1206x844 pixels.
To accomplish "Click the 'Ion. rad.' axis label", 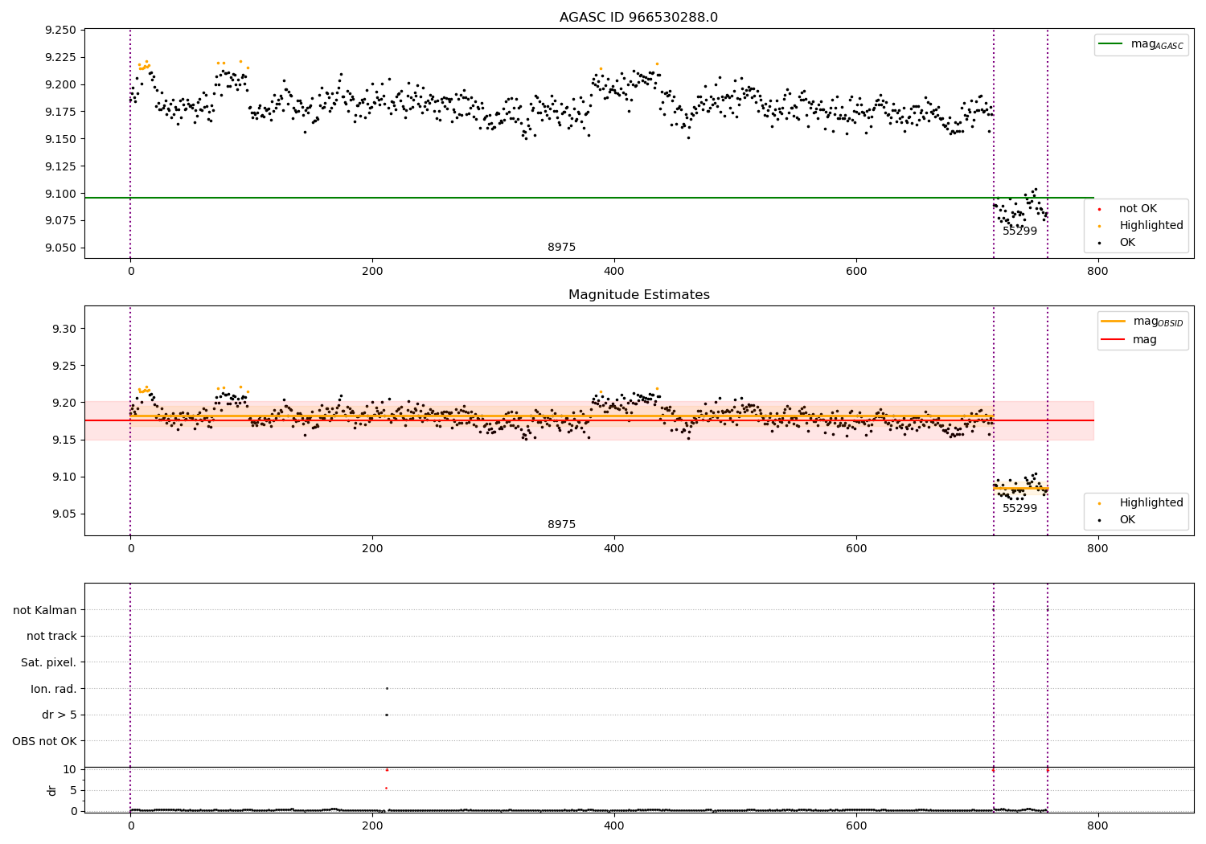I will 54,689.
